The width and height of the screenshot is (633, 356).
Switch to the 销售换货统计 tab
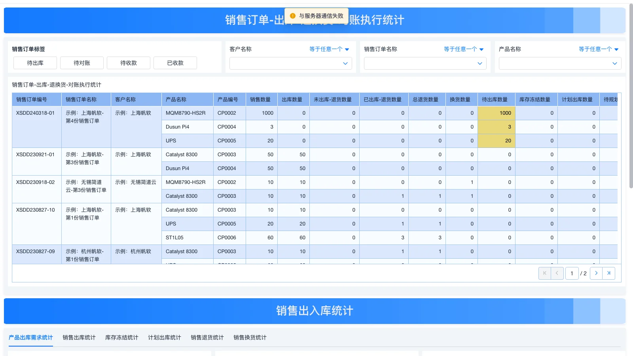pos(250,337)
